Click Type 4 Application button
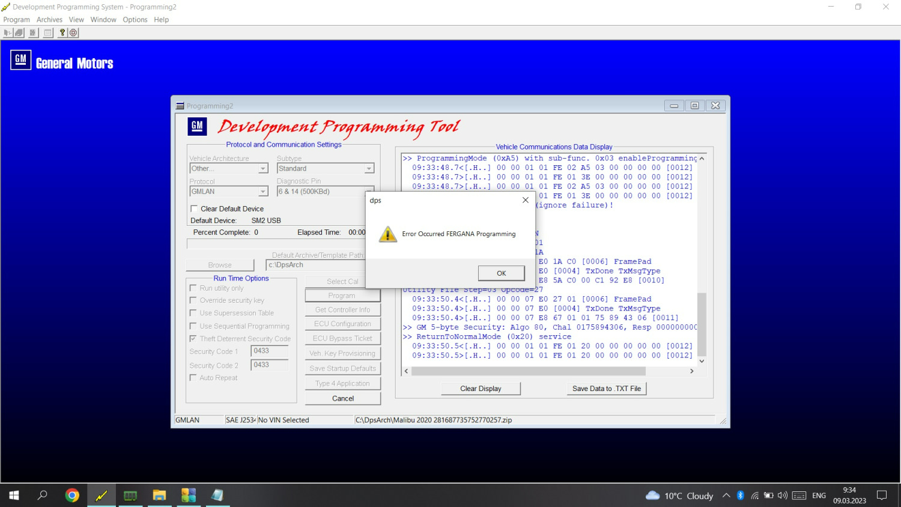Image resolution: width=901 pixels, height=507 pixels. click(342, 383)
